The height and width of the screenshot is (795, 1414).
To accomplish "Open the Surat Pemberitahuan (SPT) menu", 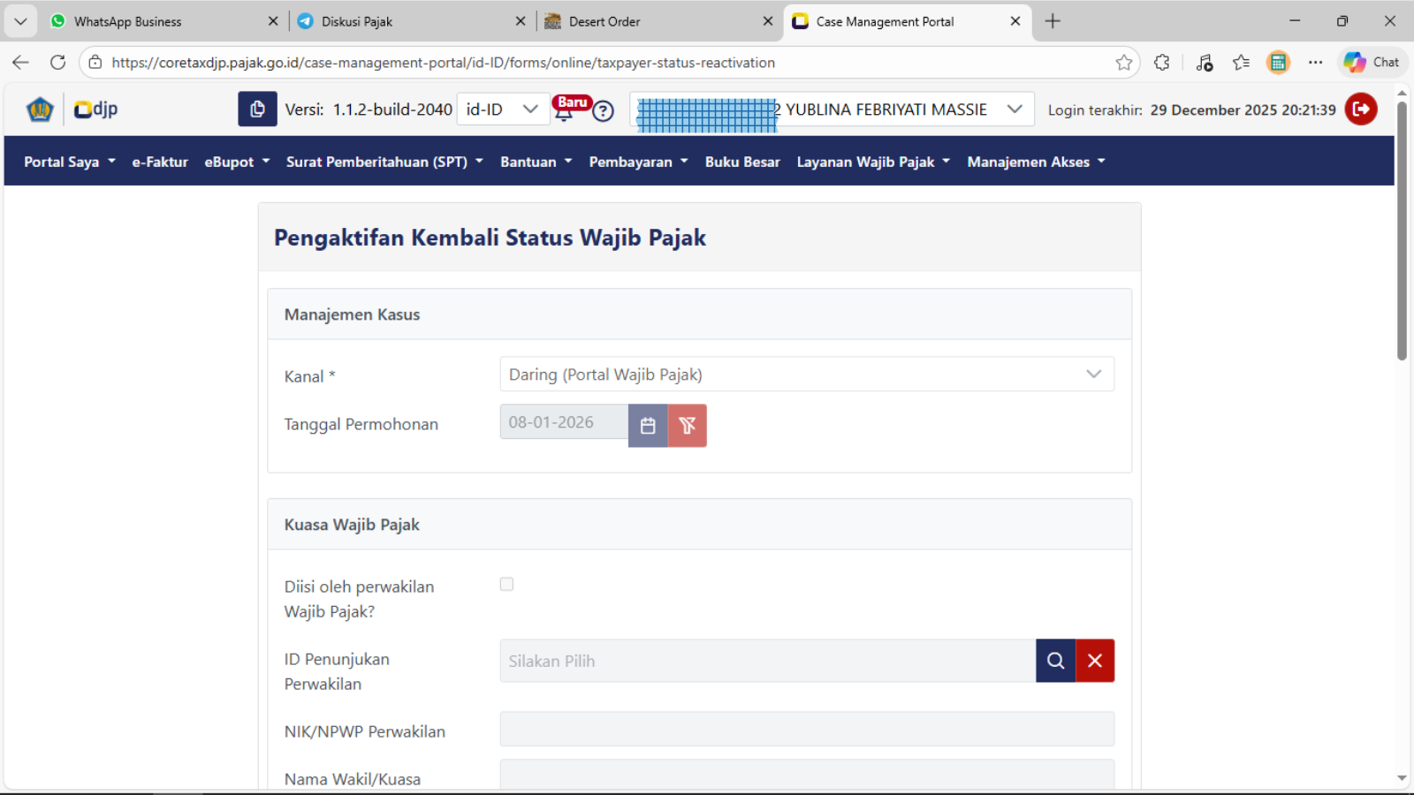I will point(384,162).
